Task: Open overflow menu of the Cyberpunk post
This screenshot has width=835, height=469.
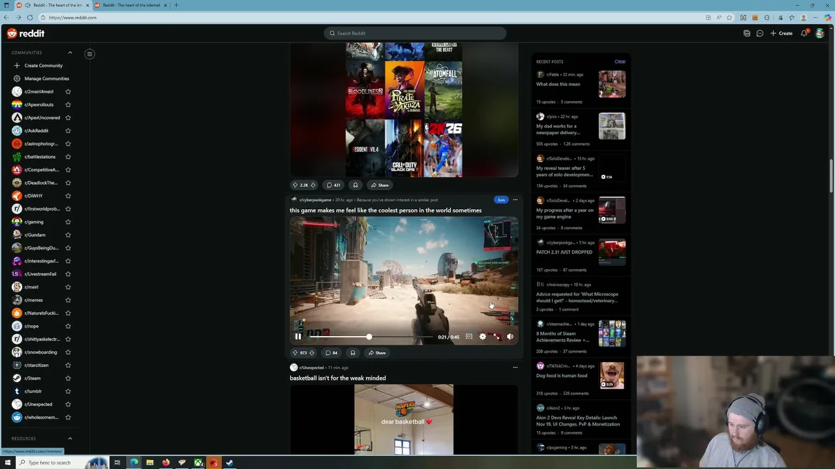Action: (x=515, y=200)
